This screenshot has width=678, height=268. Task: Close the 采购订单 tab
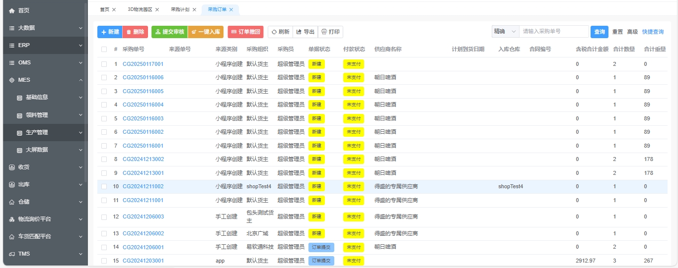coord(231,9)
